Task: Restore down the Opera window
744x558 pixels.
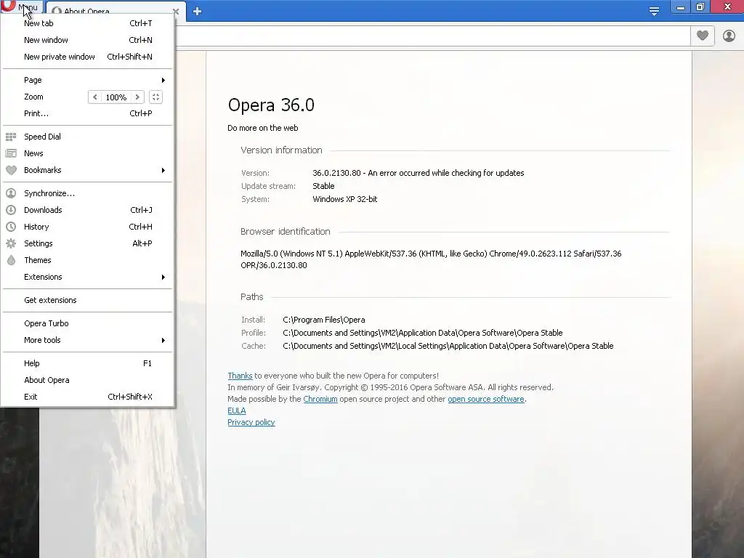Action: coord(700,7)
